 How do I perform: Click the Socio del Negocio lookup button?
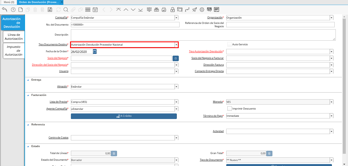tap(175, 58)
